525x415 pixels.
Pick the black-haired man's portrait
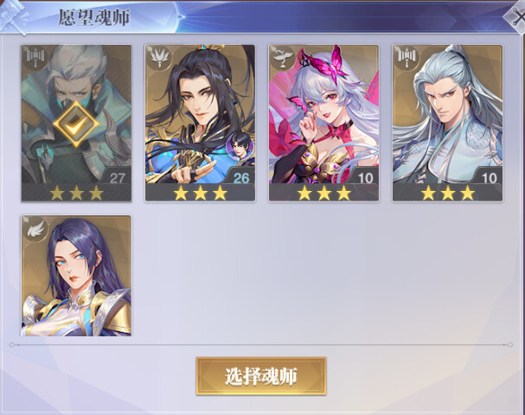click(x=200, y=123)
